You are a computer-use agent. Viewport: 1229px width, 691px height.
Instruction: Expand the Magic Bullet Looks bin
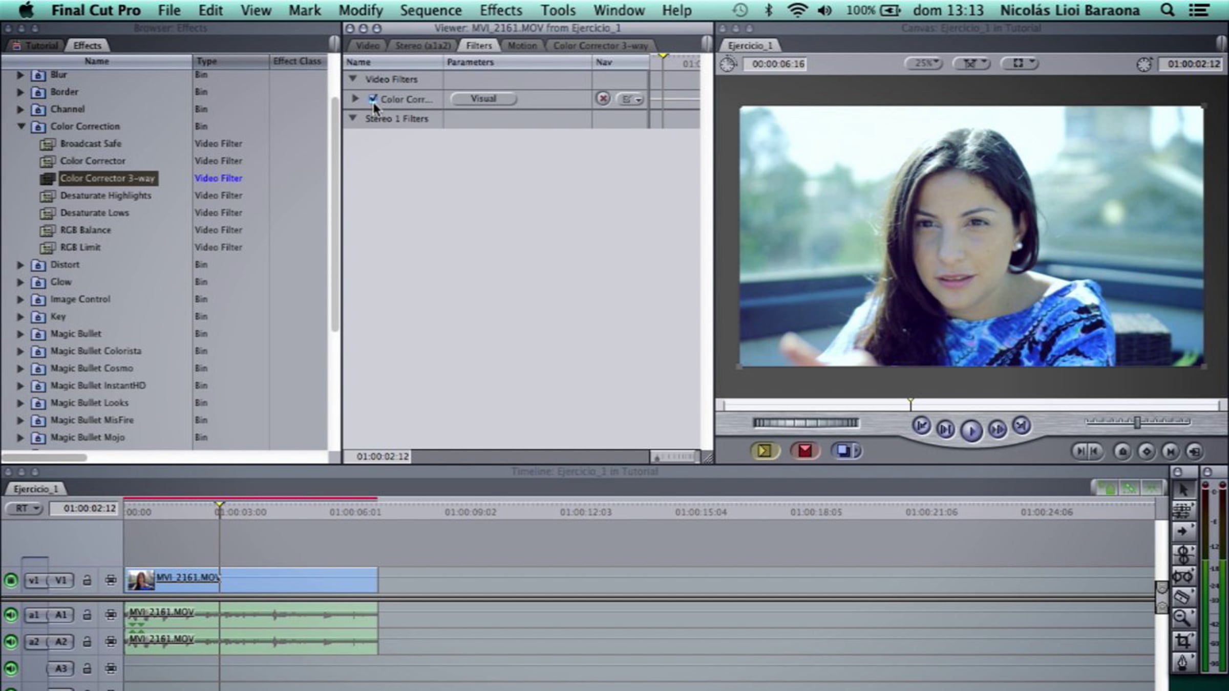[20, 403]
